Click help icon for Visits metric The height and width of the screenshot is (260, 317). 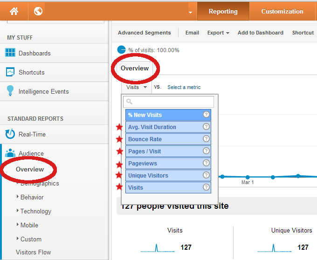point(206,187)
